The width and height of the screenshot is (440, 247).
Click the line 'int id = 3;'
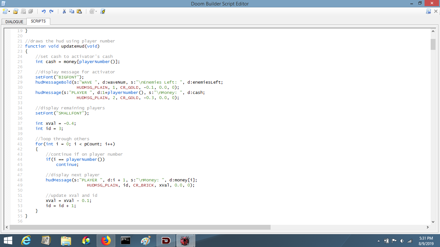[49, 128]
